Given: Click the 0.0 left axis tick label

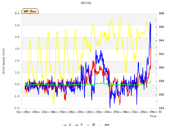Looking at the screenshot, I should coord(17,84).
